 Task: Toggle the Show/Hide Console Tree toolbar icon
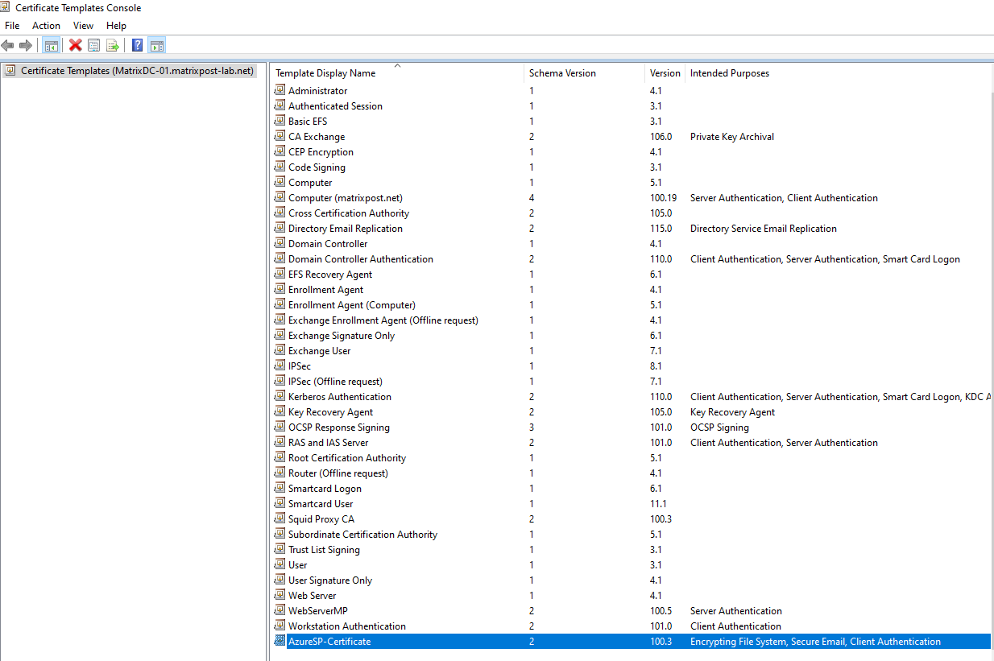(51, 46)
